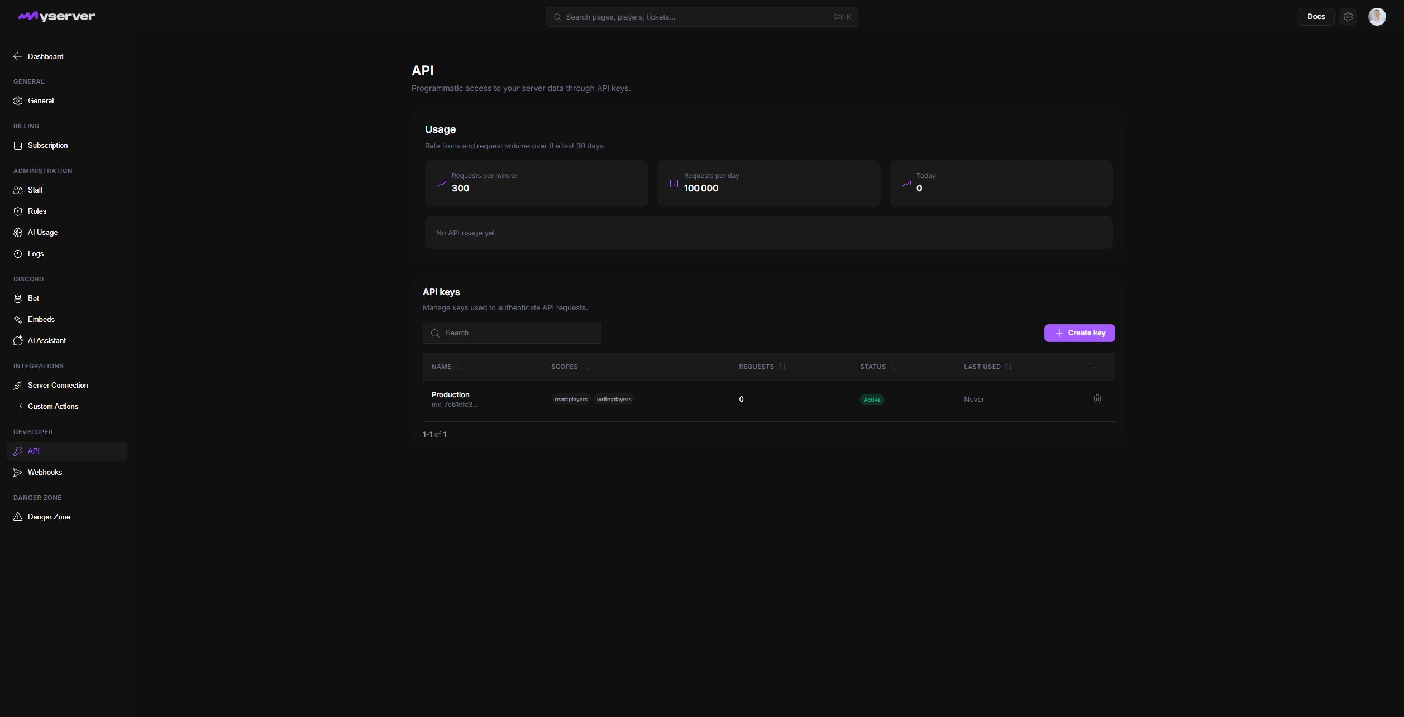Open Docs from header
Screen dimensions: 1404x717
[1316, 17]
